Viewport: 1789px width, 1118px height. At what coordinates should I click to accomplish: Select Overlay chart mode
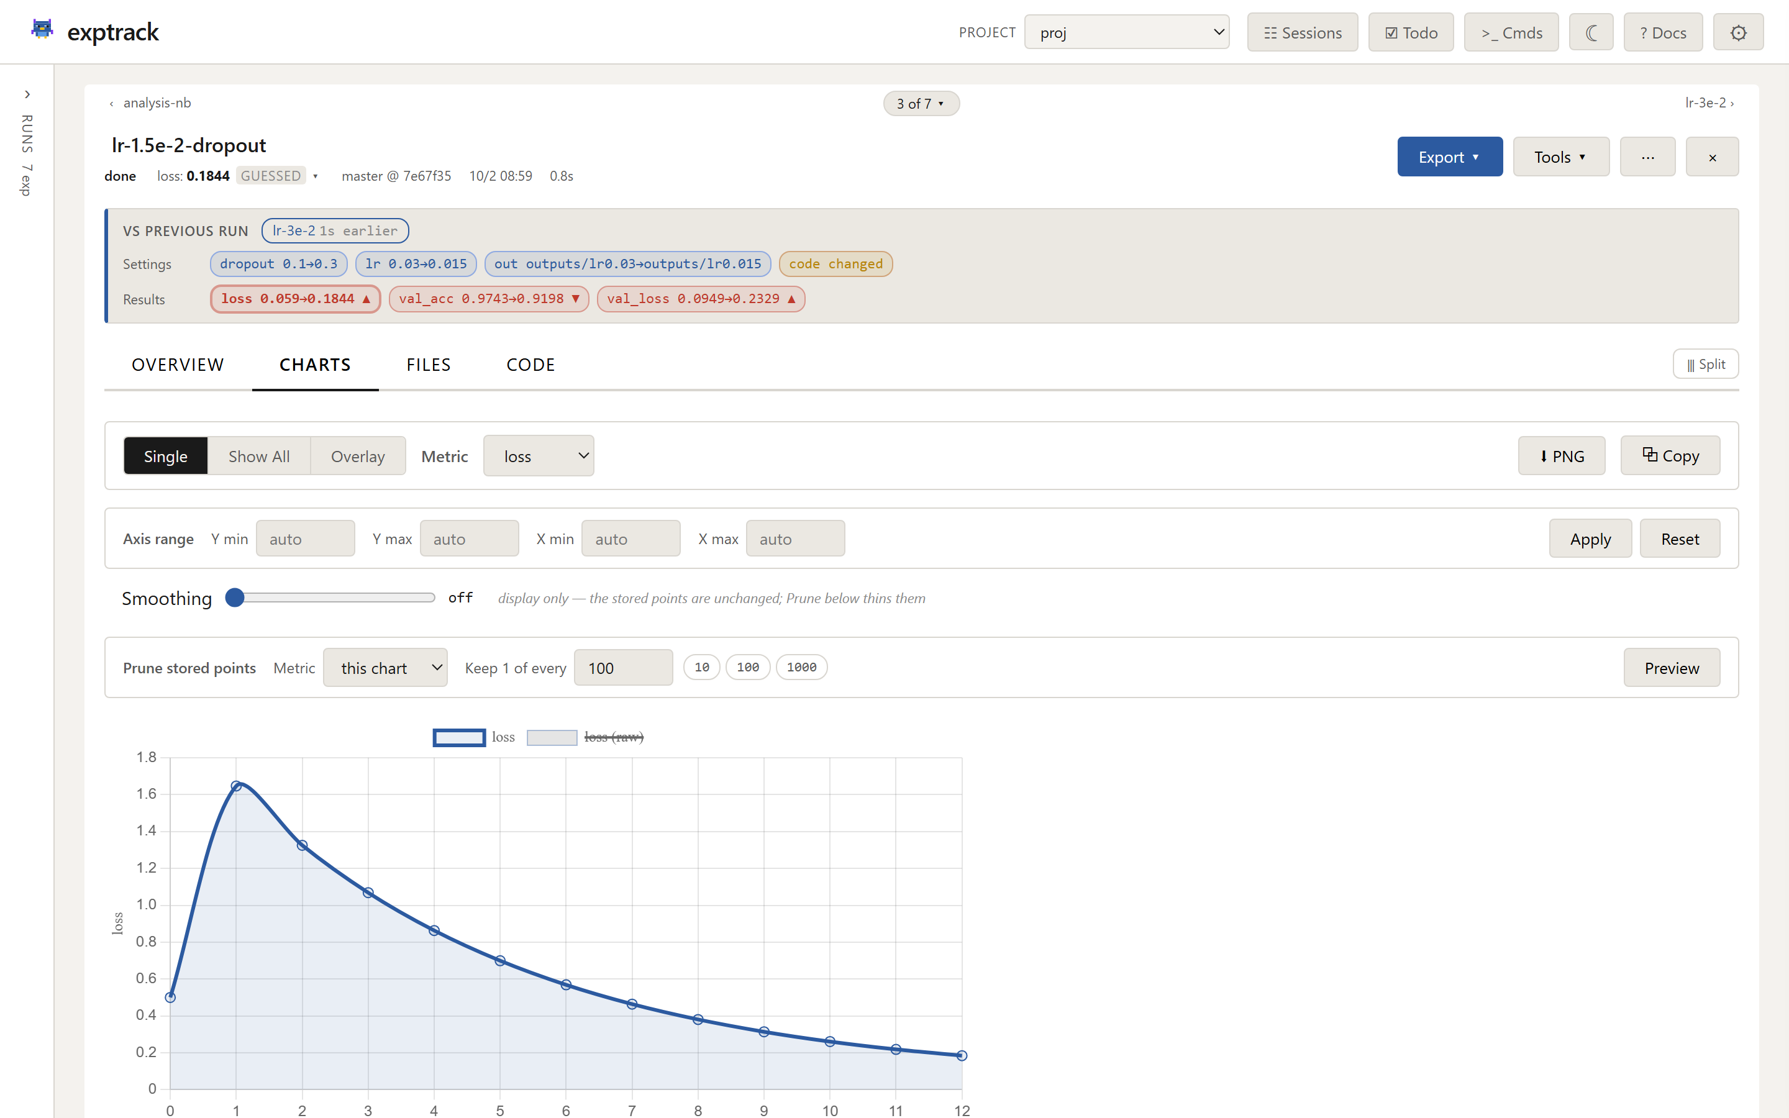(x=358, y=457)
